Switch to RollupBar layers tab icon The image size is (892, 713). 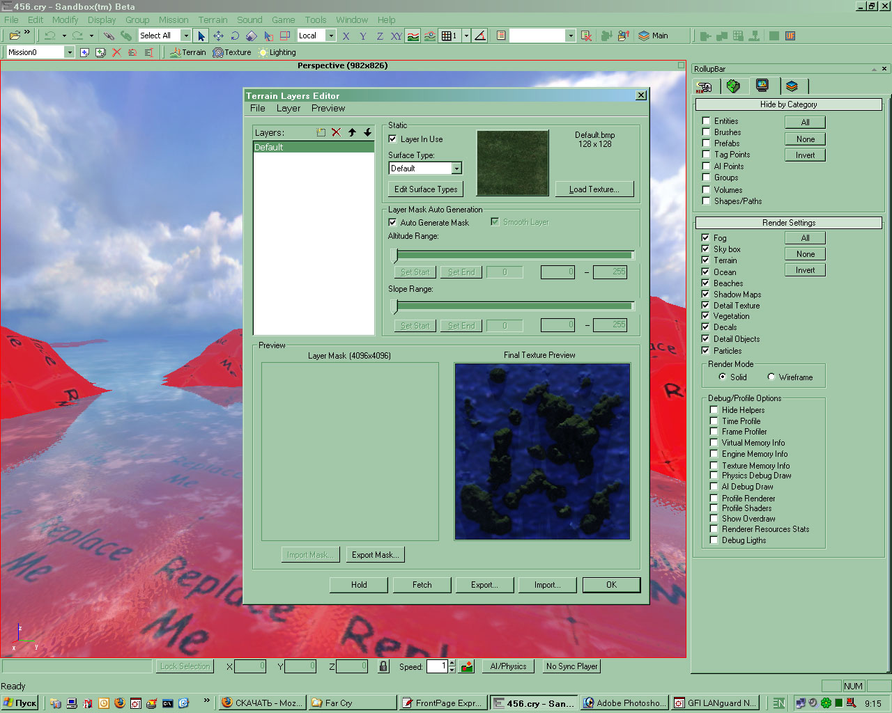792,86
